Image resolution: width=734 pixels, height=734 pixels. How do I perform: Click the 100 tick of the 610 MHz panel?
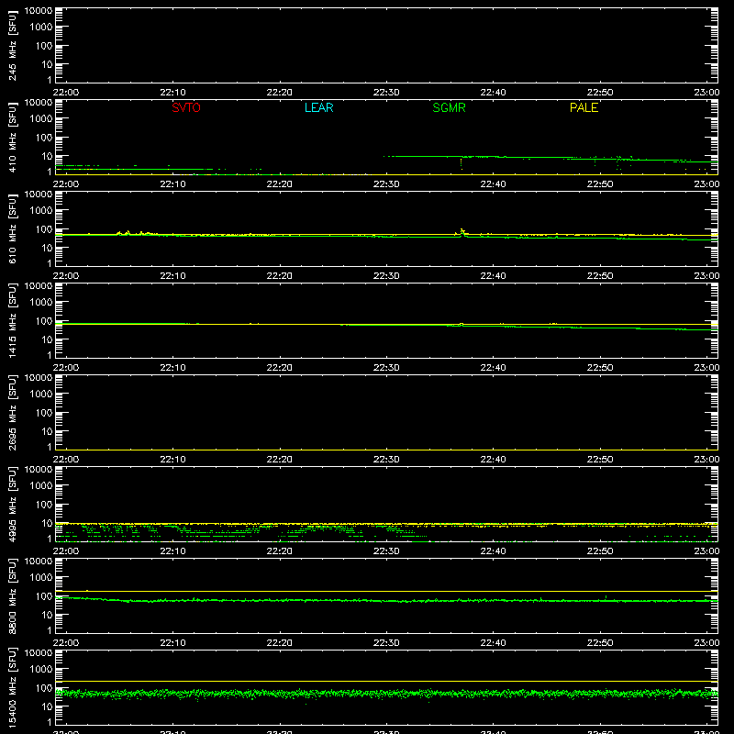44,229
